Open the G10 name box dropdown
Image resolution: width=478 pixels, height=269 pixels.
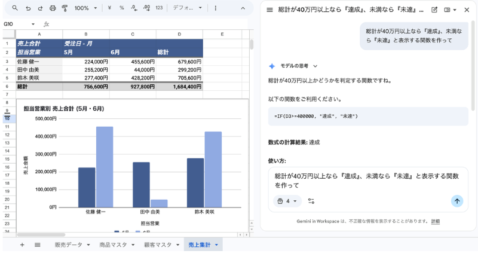pos(33,24)
